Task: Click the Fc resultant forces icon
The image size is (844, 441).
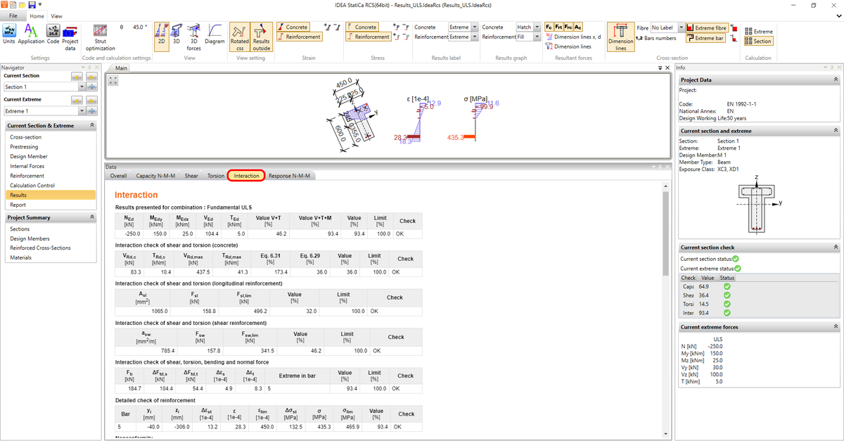Action: click(x=548, y=27)
